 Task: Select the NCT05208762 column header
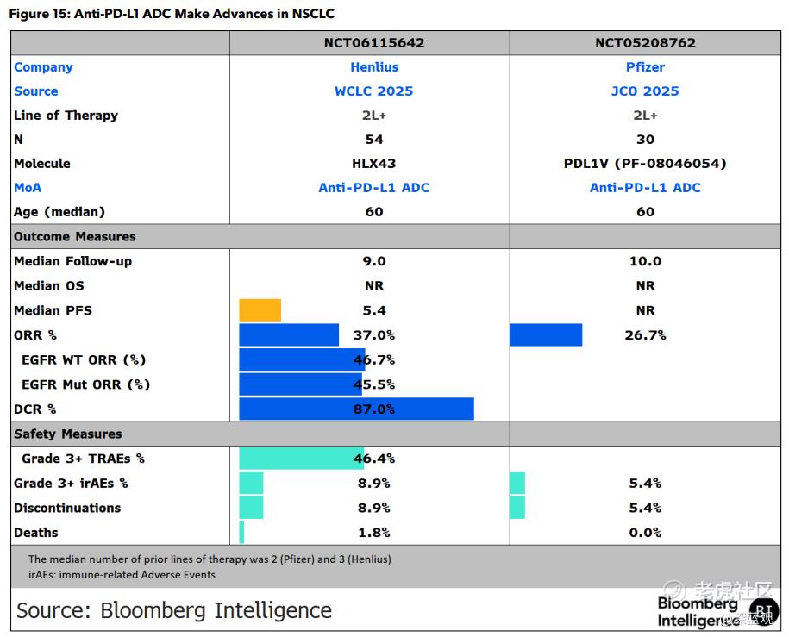pyautogui.click(x=645, y=42)
